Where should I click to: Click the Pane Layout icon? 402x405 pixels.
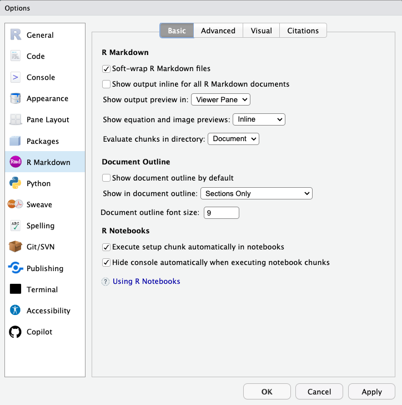click(16, 119)
